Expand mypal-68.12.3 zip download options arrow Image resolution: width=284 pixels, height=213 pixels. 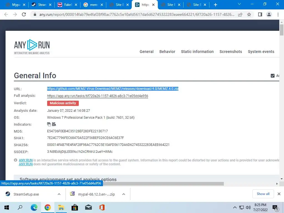[x=124, y=194]
